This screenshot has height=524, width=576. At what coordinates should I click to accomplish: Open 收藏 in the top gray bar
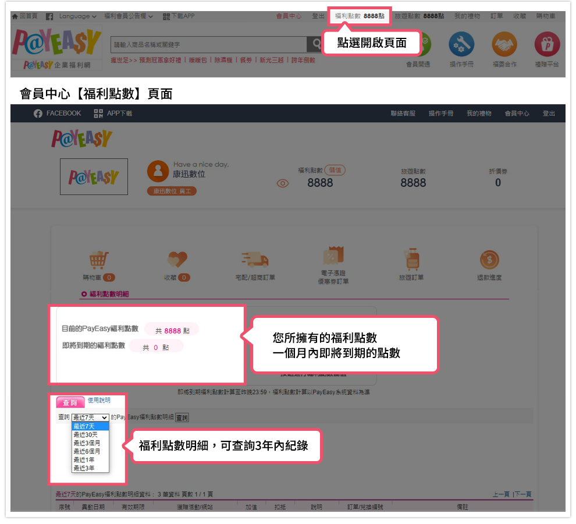(520, 16)
